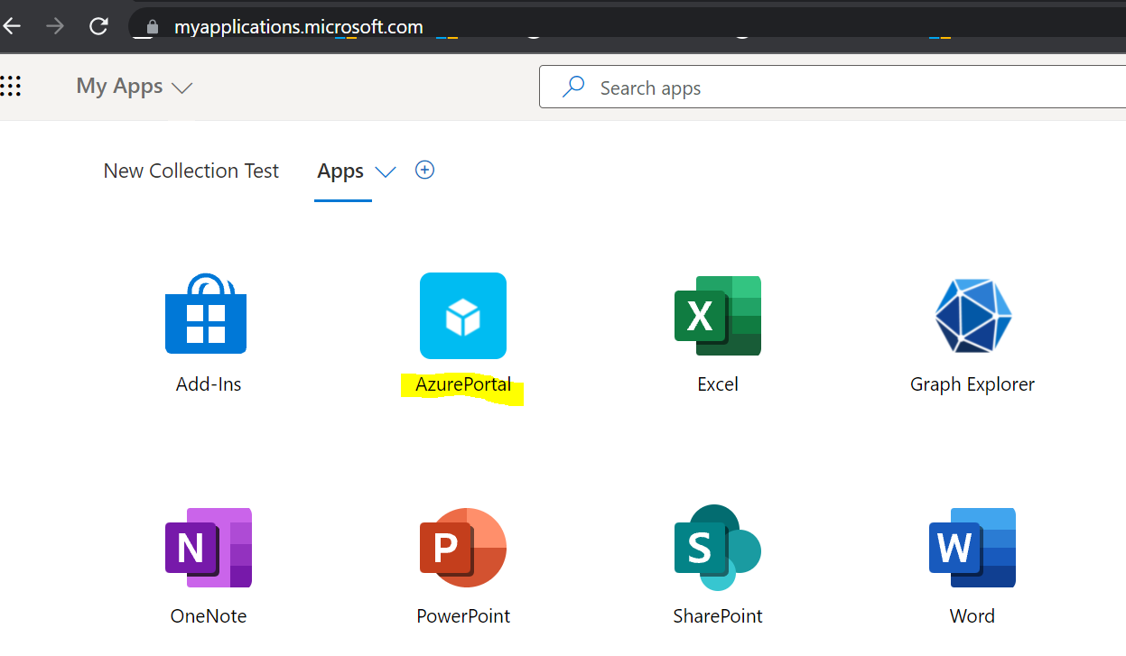
Task: Click the SharePoint label text
Action: pyautogui.click(x=718, y=616)
